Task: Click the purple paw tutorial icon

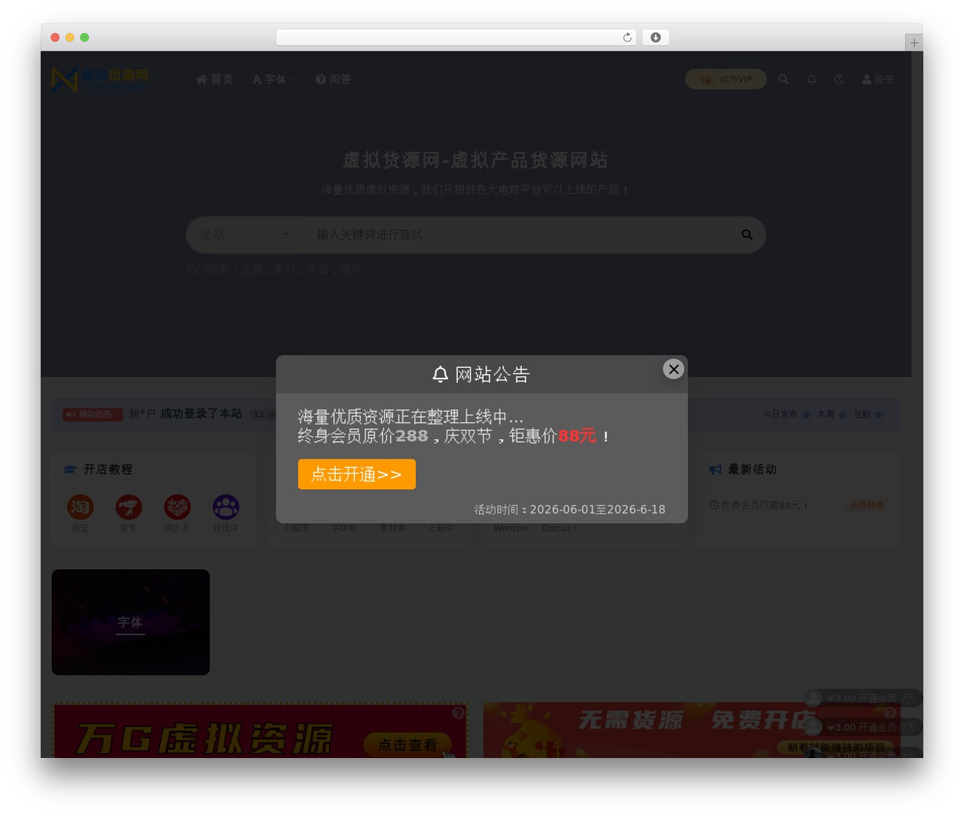Action: 226,507
